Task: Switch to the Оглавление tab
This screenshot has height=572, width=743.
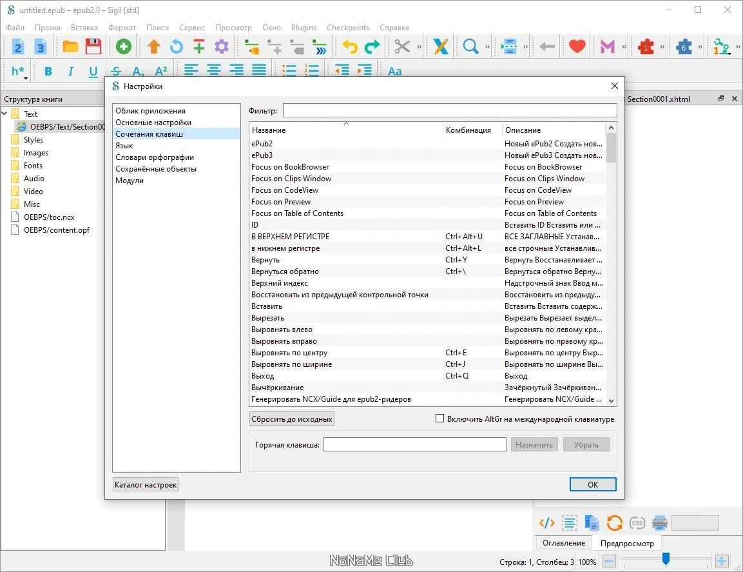Action: [x=563, y=542]
